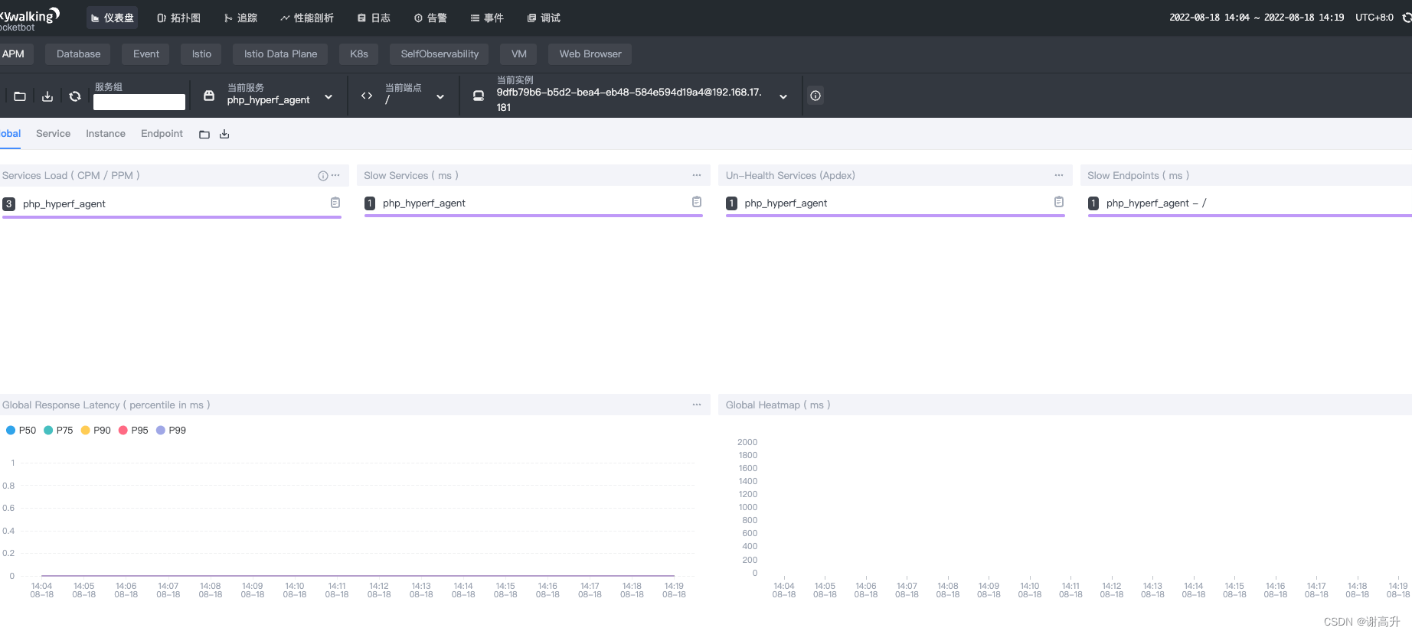Click the current endpoint code icon

367,96
